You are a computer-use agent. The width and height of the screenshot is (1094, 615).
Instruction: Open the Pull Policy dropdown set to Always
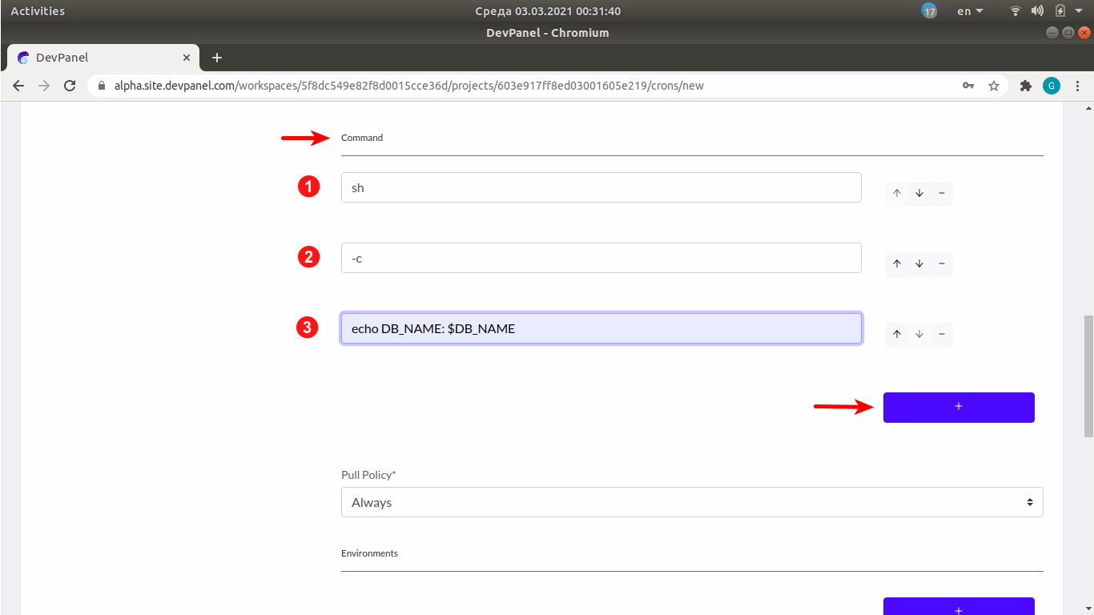692,502
